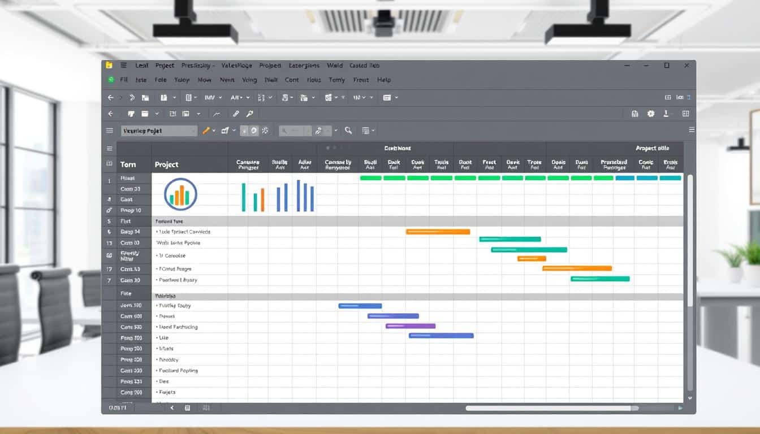Click the blue icon at top-right toolbar edge
760x434 pixels.
tap(688, 98)
